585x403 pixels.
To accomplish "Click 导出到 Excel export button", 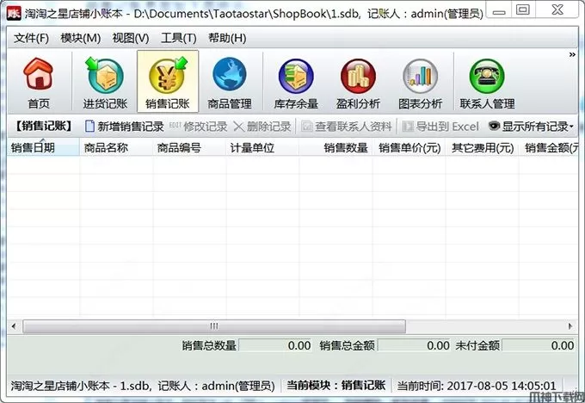I will coord(440,127).
